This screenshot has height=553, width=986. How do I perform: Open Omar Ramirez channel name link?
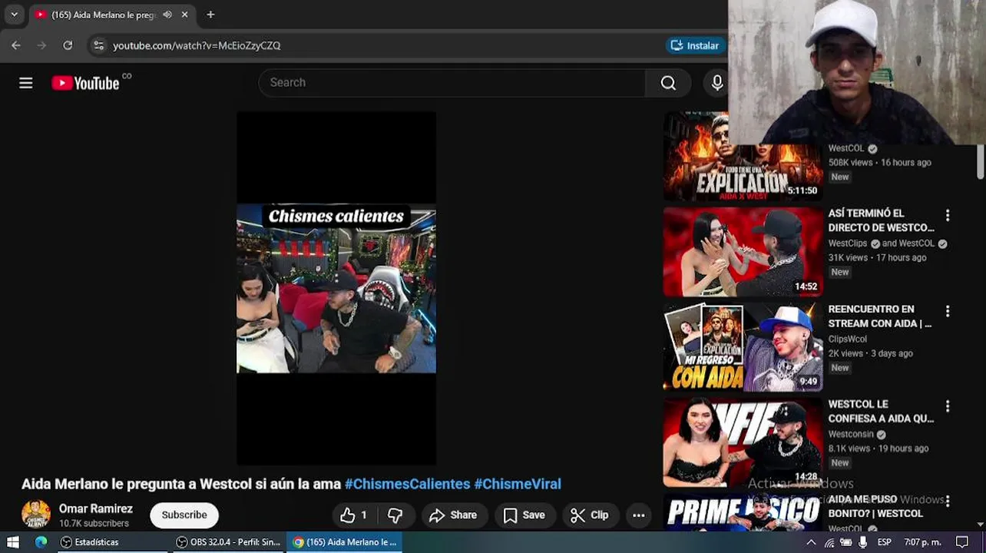tap(96, 508)
